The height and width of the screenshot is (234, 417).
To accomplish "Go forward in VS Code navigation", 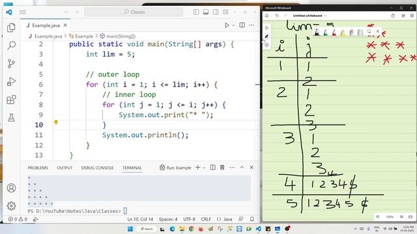I will tap(76, 12).
